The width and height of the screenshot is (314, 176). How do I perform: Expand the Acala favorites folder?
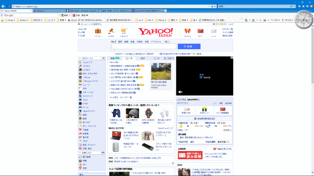pos(10,20)
